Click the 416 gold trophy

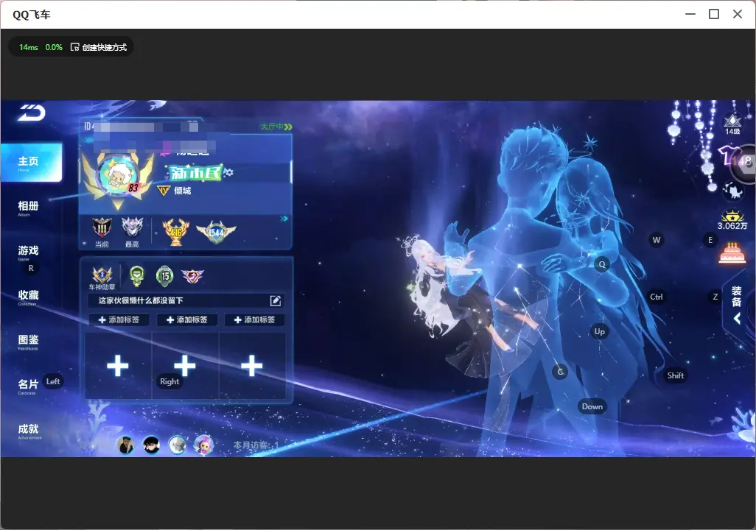pyautogui.click(x=176, y=232)
